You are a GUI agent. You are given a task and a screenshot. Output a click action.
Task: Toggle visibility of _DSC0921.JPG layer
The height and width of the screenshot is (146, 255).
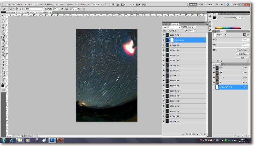(x=164, y=50)
